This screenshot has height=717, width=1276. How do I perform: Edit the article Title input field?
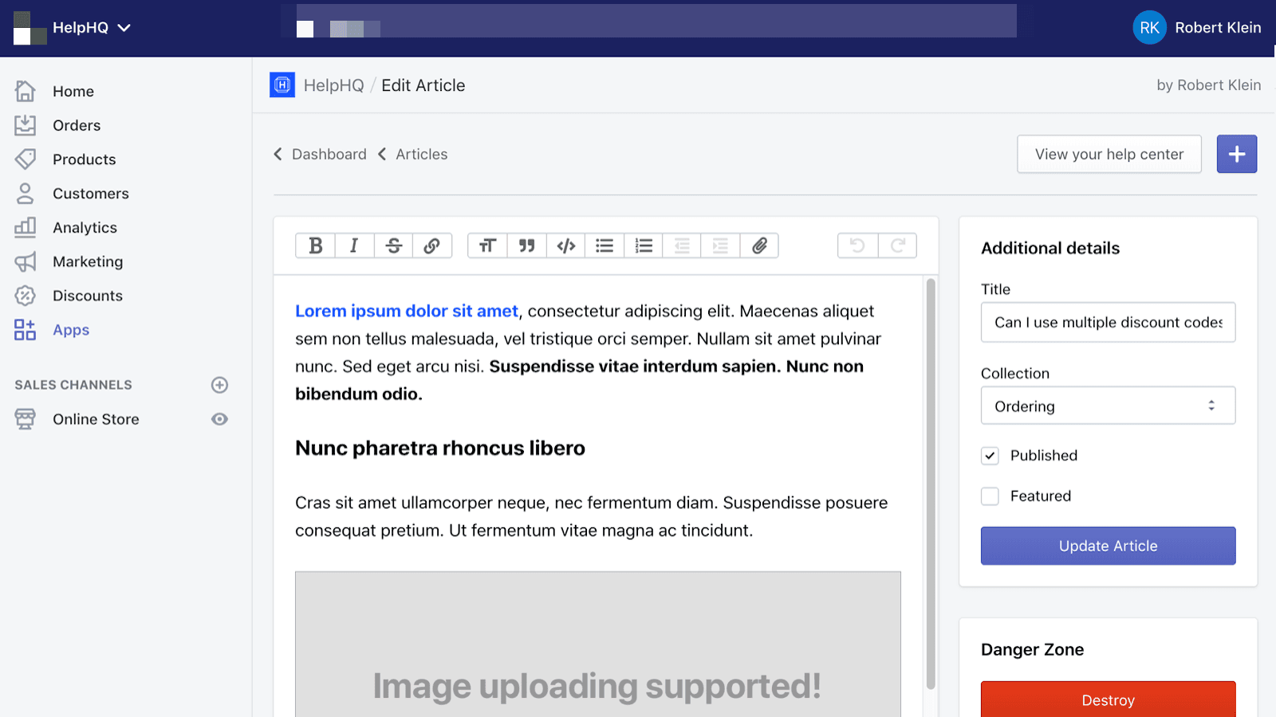coord(1107,323)
